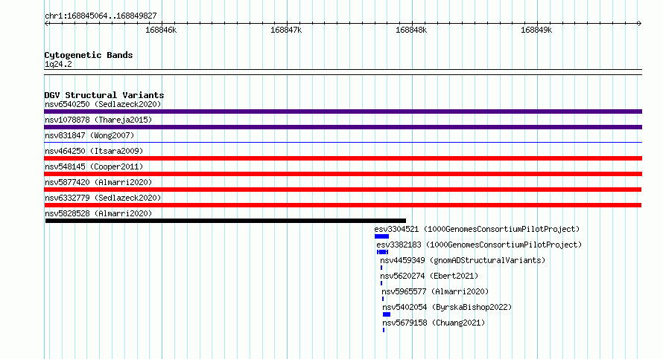Open nsv464250 (Itsara2009) variant label
This screenshot has width=663, height=359.
click(94, 151)
